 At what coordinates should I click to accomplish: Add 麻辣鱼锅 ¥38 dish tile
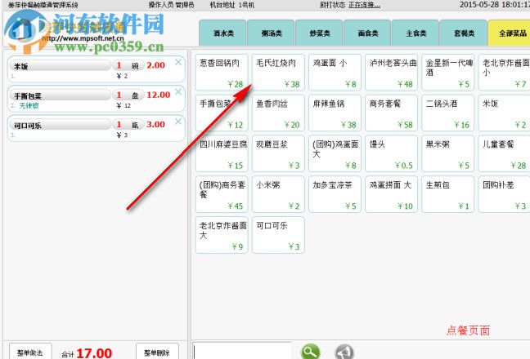click(x=335, y=113)
